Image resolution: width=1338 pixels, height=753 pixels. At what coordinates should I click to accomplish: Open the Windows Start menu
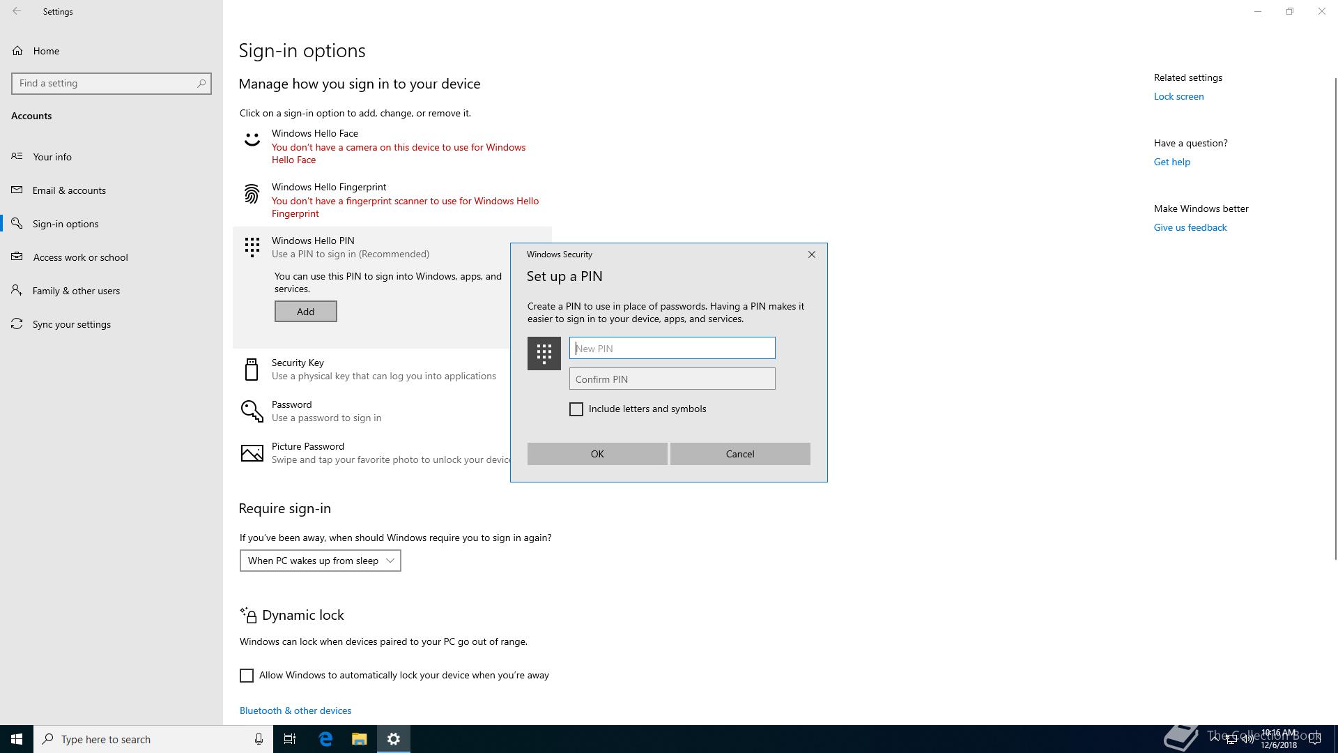[x=17, y=739]
